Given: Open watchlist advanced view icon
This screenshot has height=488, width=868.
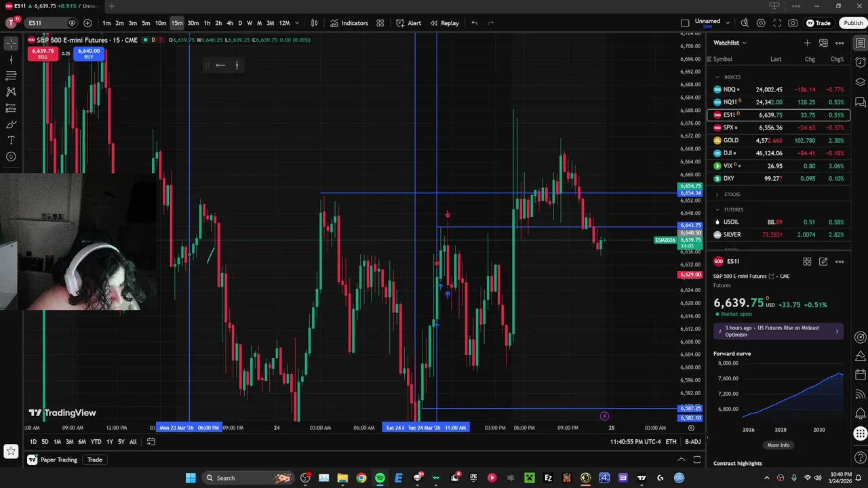Looking at the screenshot, I should 823,43.
